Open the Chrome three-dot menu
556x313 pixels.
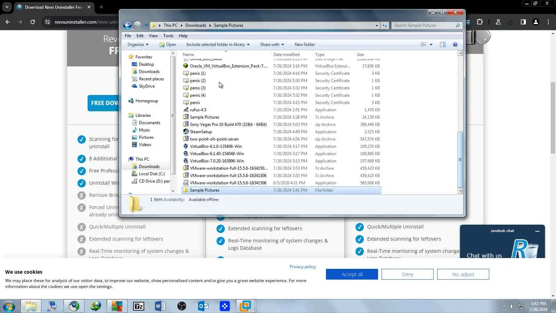(x=548, y=22)
